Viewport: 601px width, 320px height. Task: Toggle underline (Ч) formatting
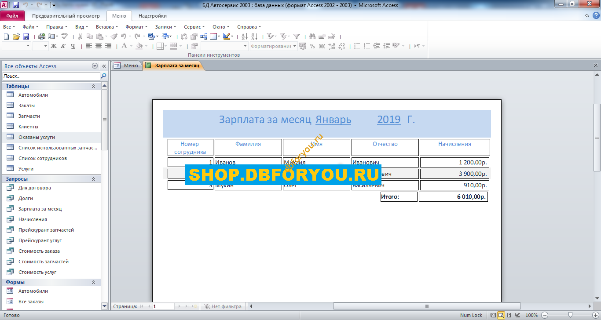click(x=73, y=46)
